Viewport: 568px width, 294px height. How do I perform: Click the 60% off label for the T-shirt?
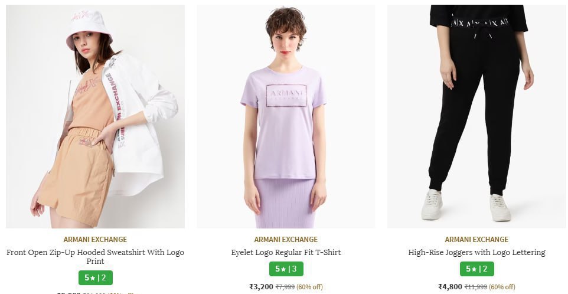coord(311,288)
